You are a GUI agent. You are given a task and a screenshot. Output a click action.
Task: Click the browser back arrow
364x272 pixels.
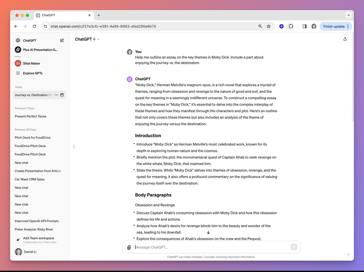tap(16, 26)
